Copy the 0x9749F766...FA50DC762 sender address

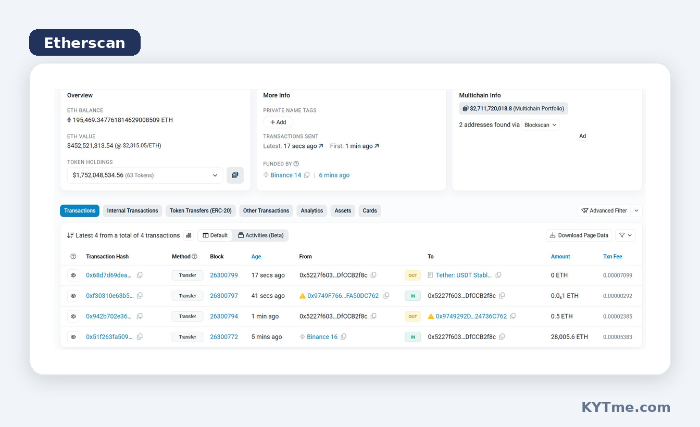(x=386, y=296)
